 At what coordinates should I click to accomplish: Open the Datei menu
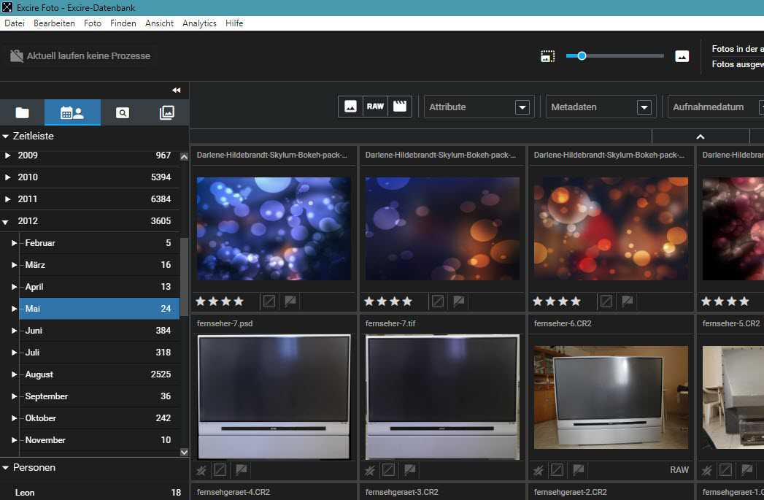pyautogui.click(x=15, y=23)
